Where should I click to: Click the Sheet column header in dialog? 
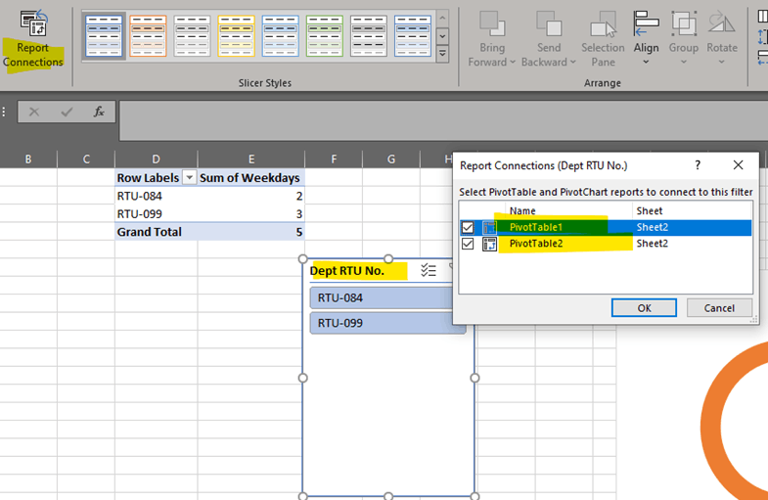pos(650,210)
